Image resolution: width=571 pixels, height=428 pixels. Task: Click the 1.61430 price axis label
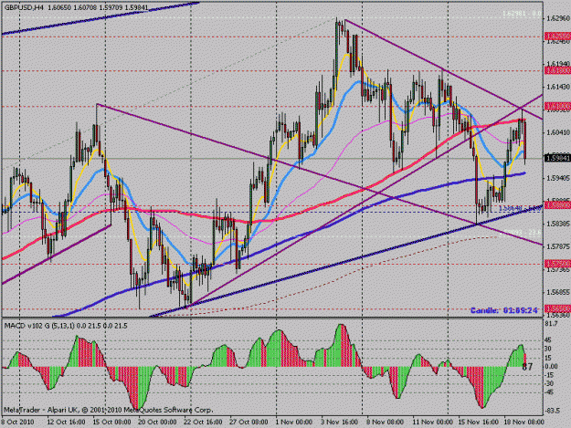click(x=558, y=87)
